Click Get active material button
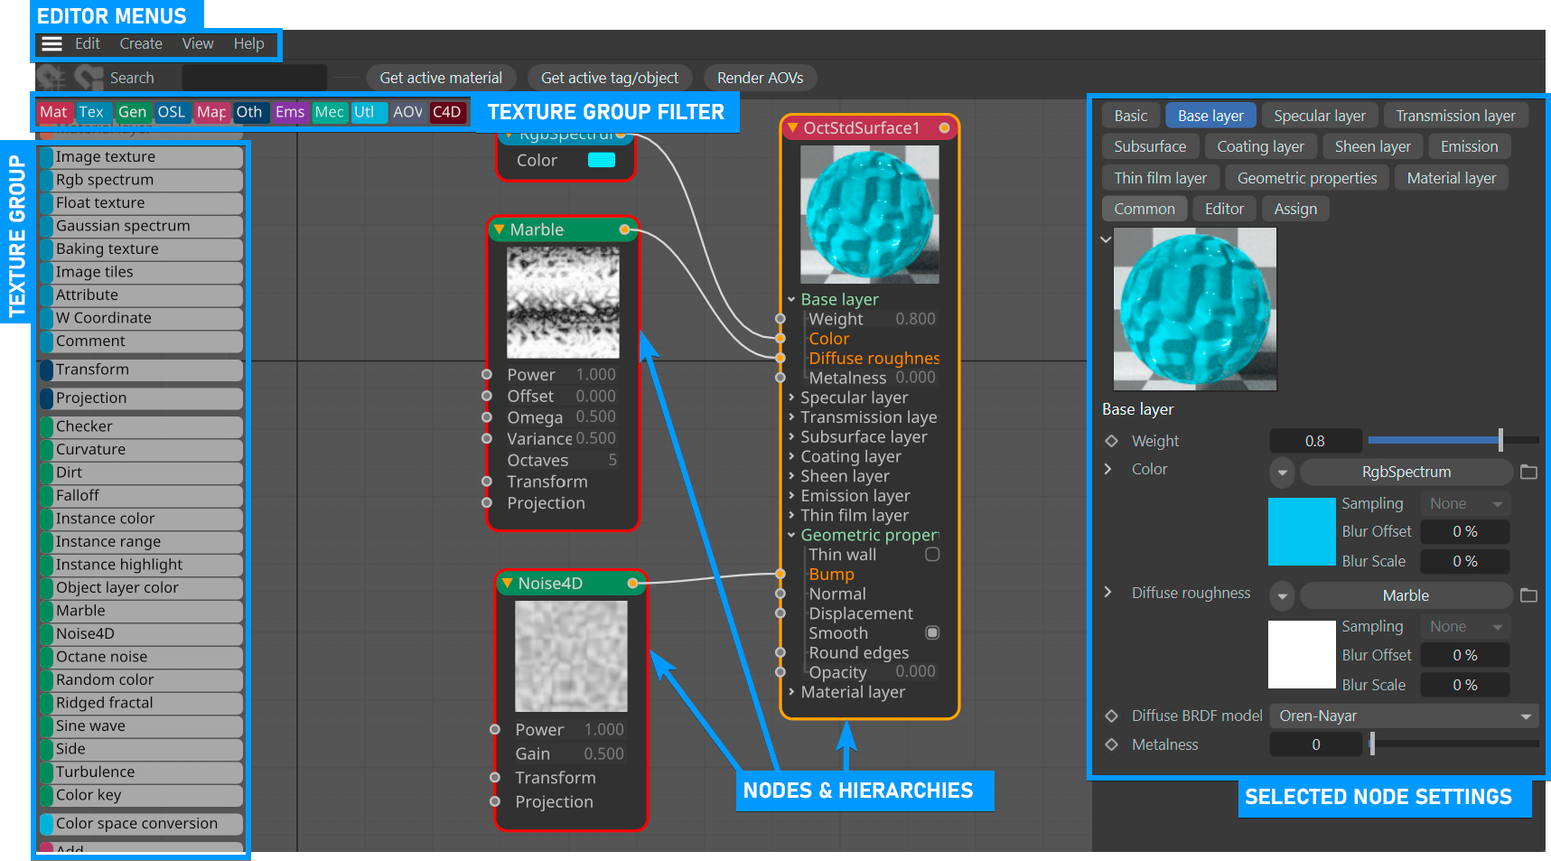 [x=441, y=79]
